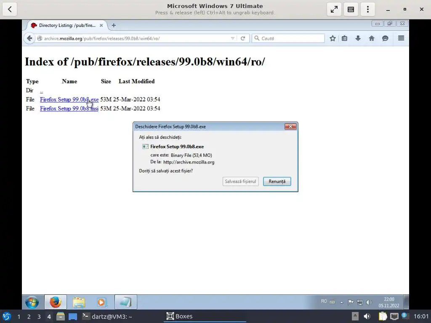This screenshot has width=431, height=323.
Task: Open the Windows 7 Start orb
Action: [32, 302]
